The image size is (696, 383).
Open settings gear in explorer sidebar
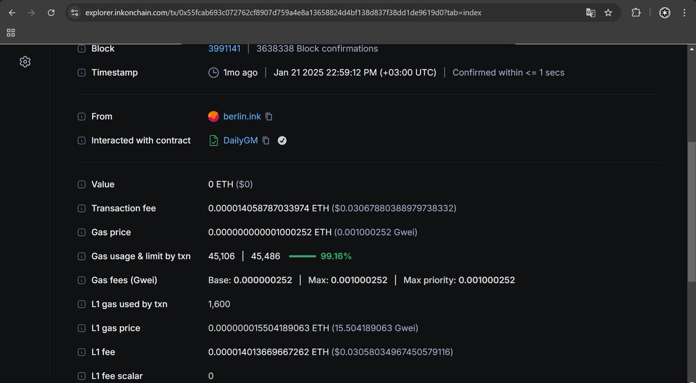click(x=25, y=62)
